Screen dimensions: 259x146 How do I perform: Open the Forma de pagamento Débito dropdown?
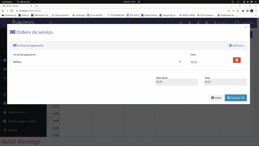click(x=99, y=62)
